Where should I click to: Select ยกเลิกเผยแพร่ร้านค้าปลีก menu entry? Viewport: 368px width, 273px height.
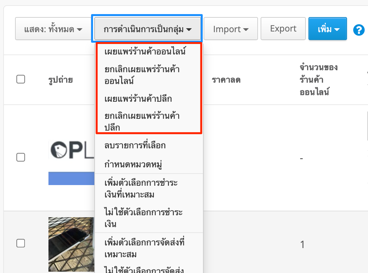point(149,121)
